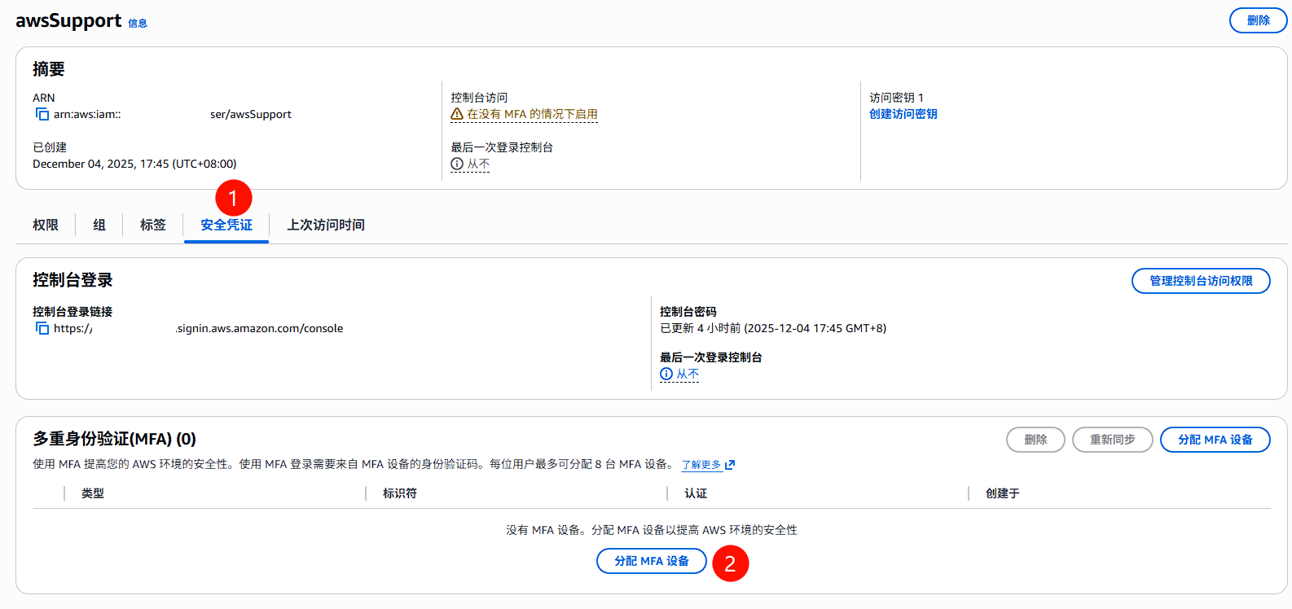Screen dimensions: 1292x609
Task: Open the 了解更多 link
Action: pos(701,465)
